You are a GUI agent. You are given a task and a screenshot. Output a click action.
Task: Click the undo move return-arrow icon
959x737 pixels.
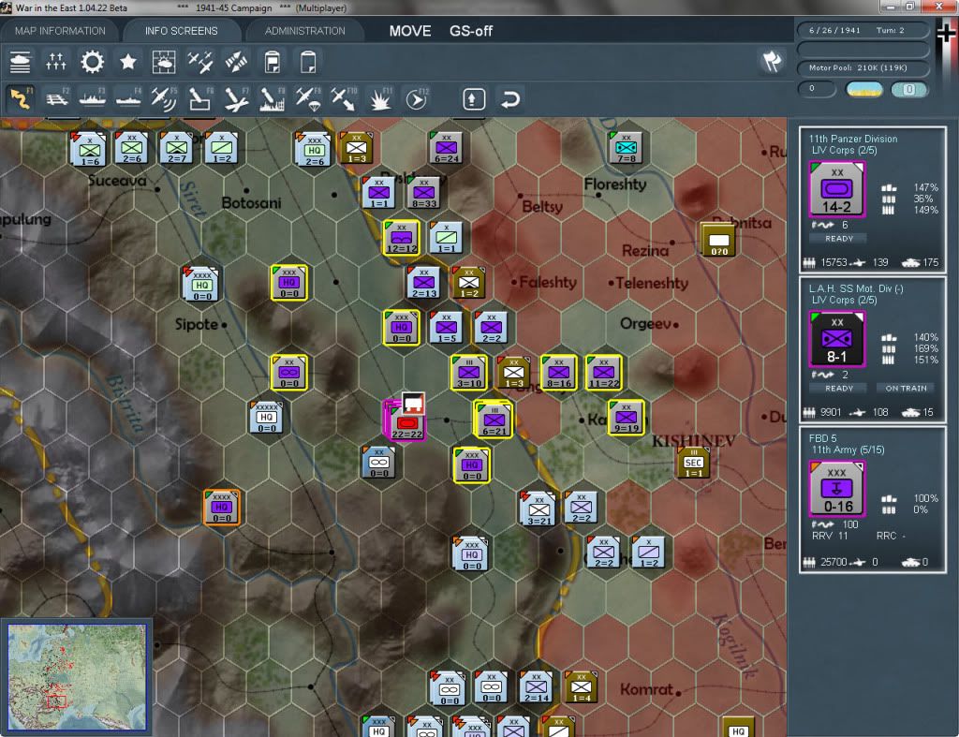coord(510,99)
